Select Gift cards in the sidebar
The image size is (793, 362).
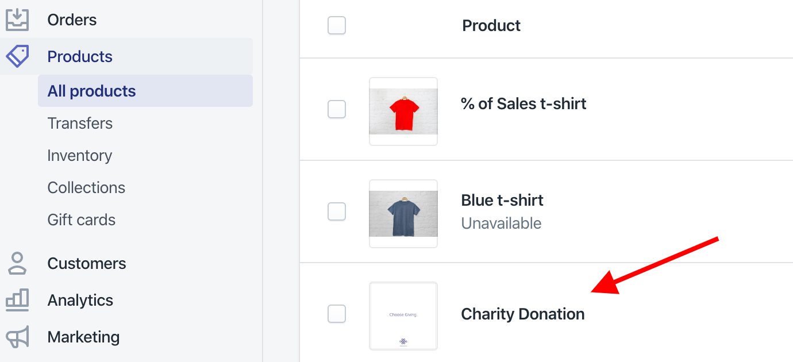click(82, 219)
